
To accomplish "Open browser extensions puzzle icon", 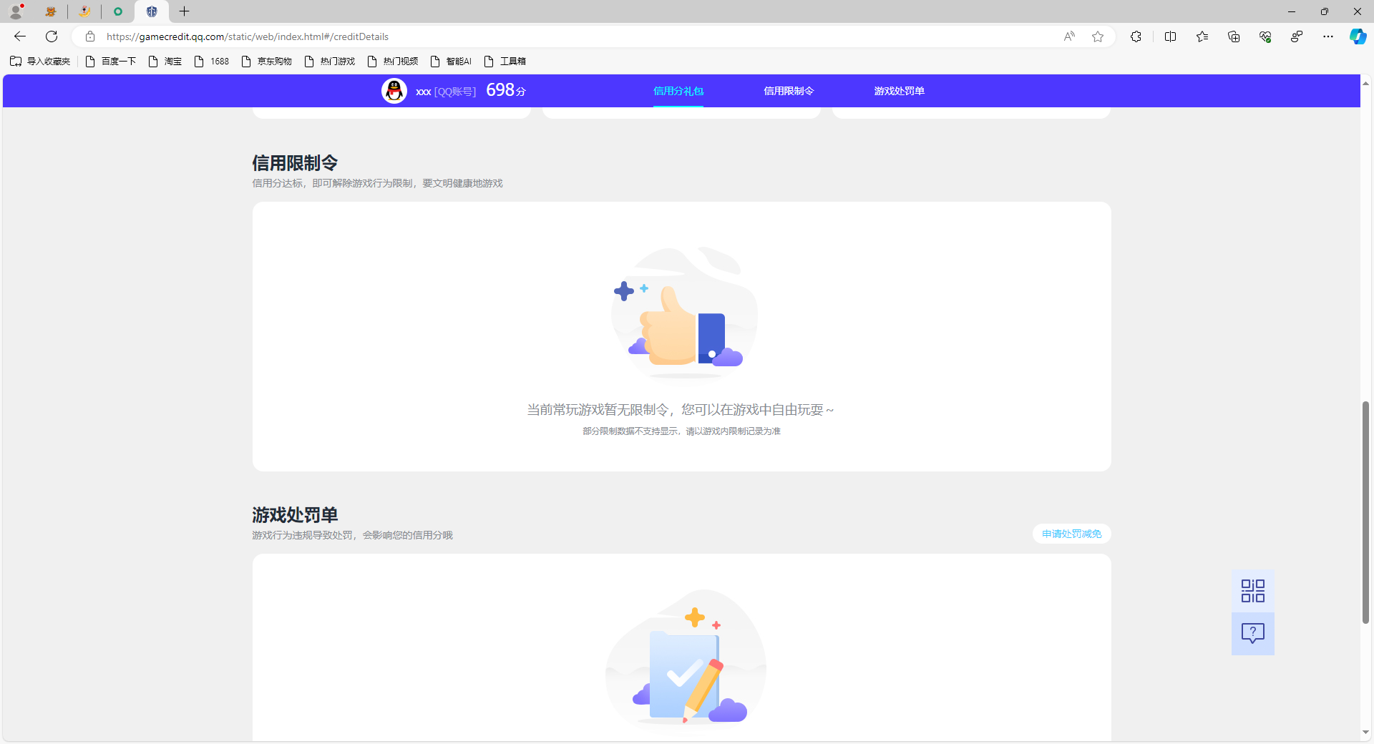I will coord(1136,36).
